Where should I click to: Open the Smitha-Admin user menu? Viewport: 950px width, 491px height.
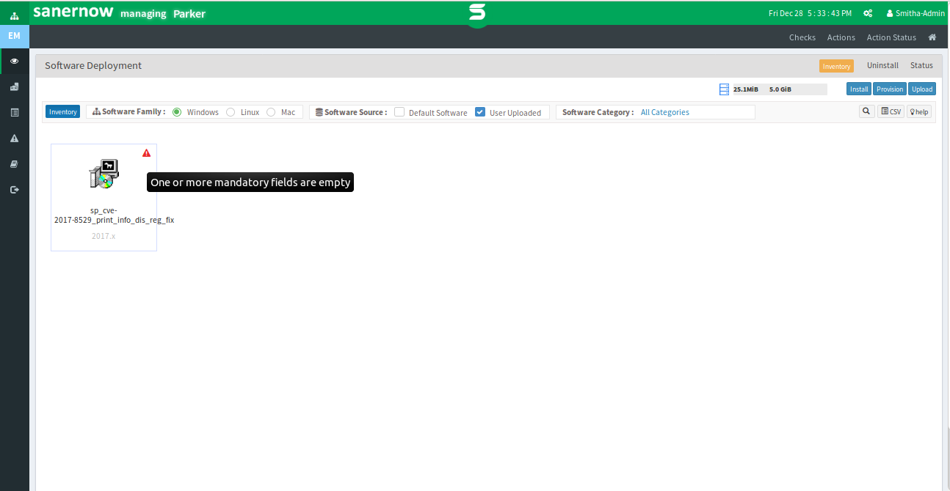click(915, 13)
